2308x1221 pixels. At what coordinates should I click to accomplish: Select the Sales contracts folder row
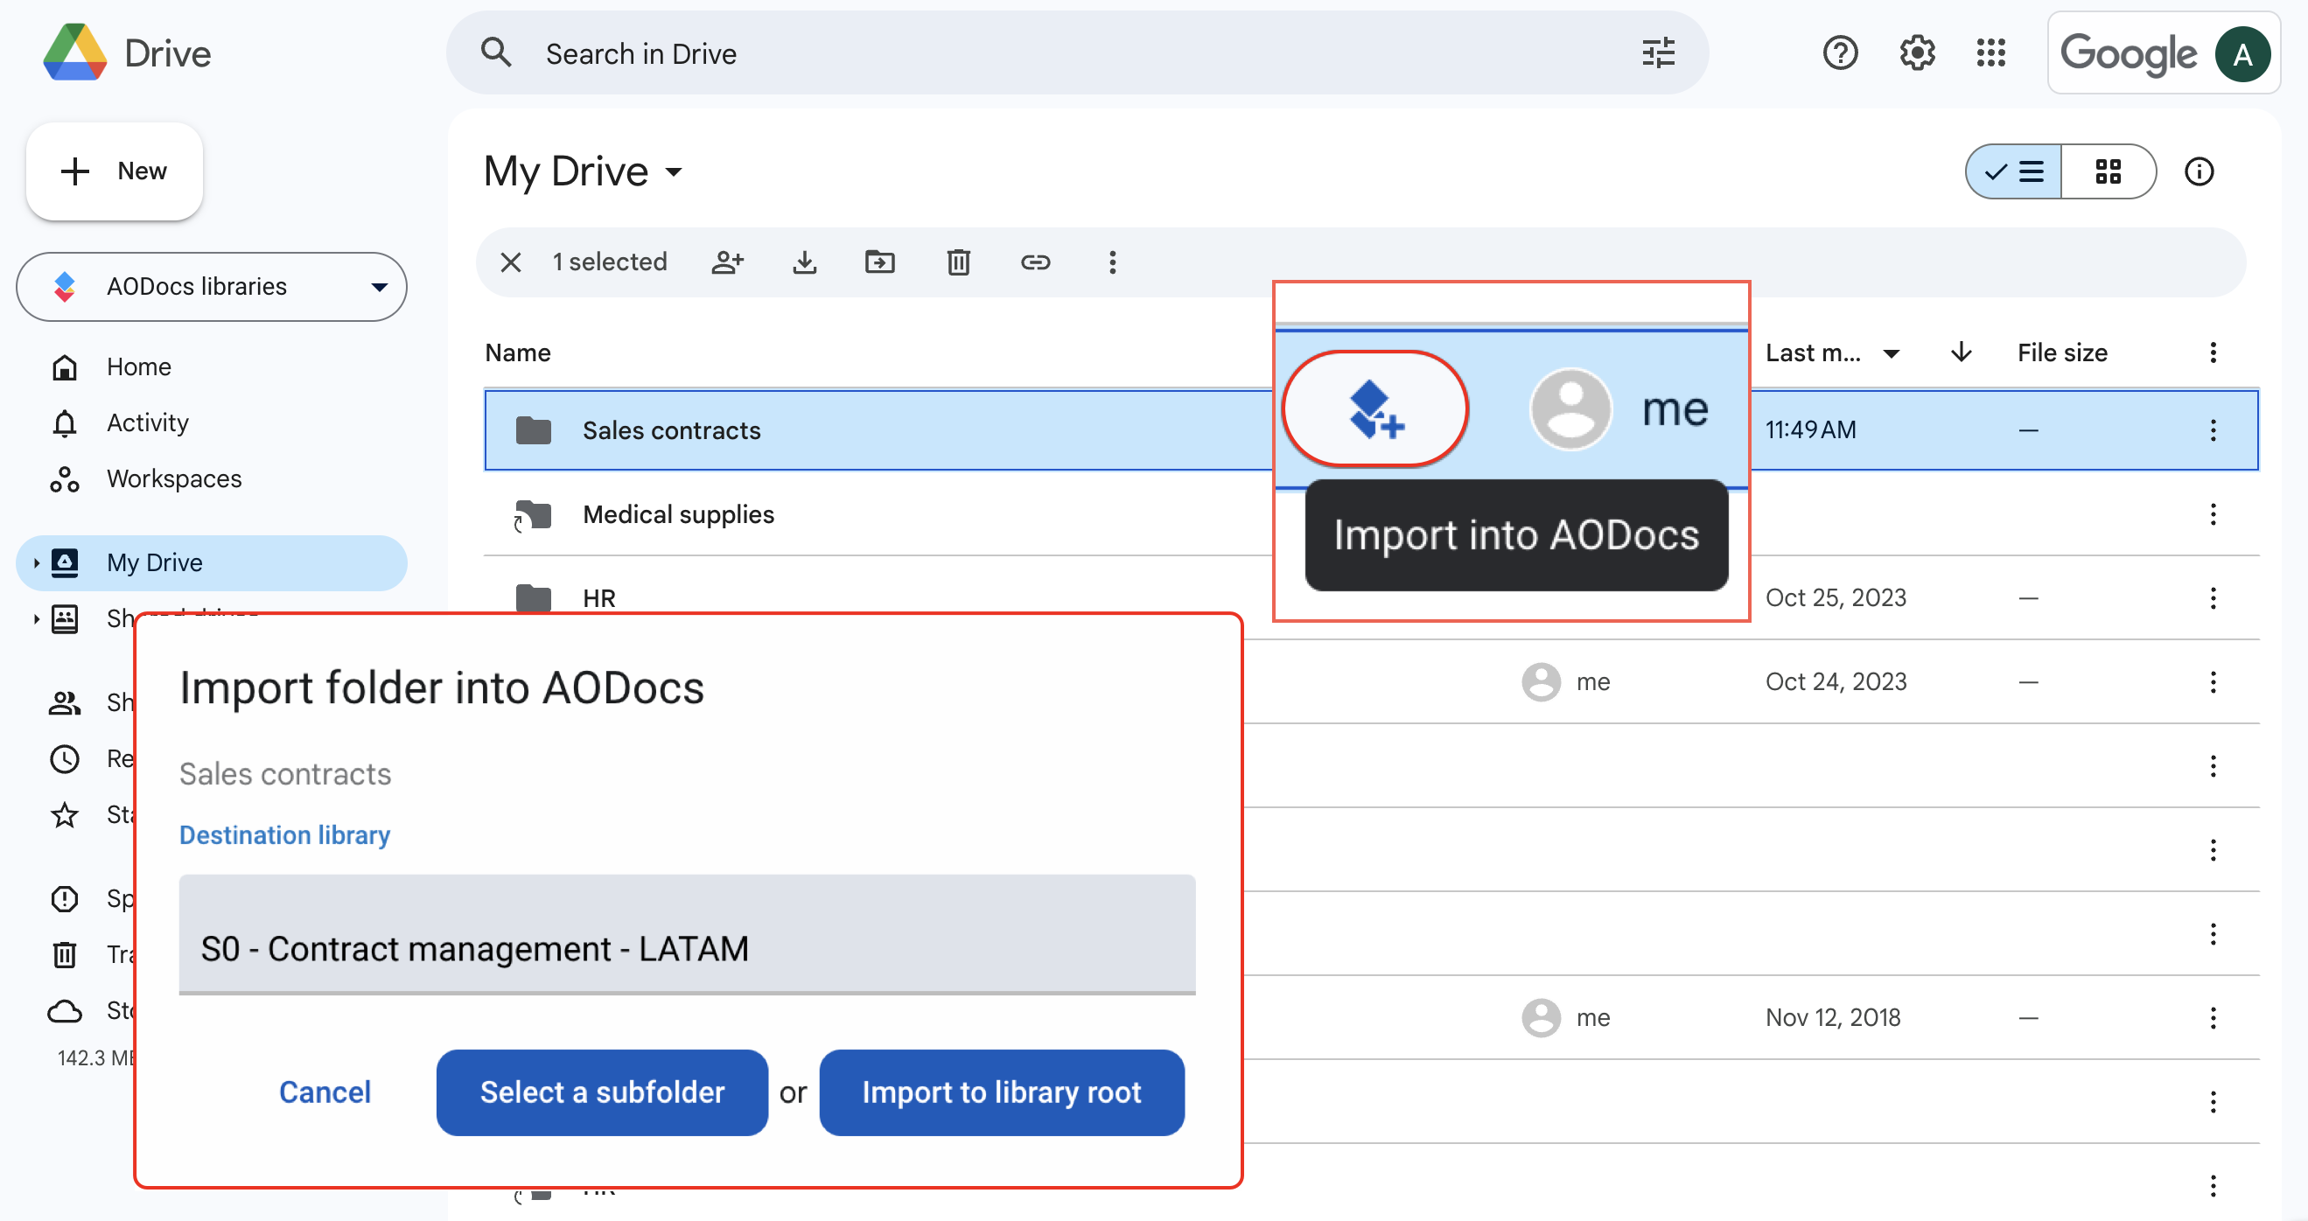click(1371, 430)
